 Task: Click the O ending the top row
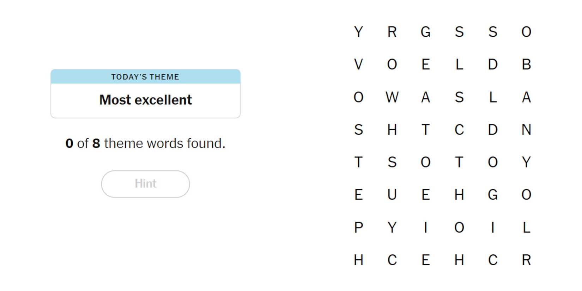pos(526,32)
